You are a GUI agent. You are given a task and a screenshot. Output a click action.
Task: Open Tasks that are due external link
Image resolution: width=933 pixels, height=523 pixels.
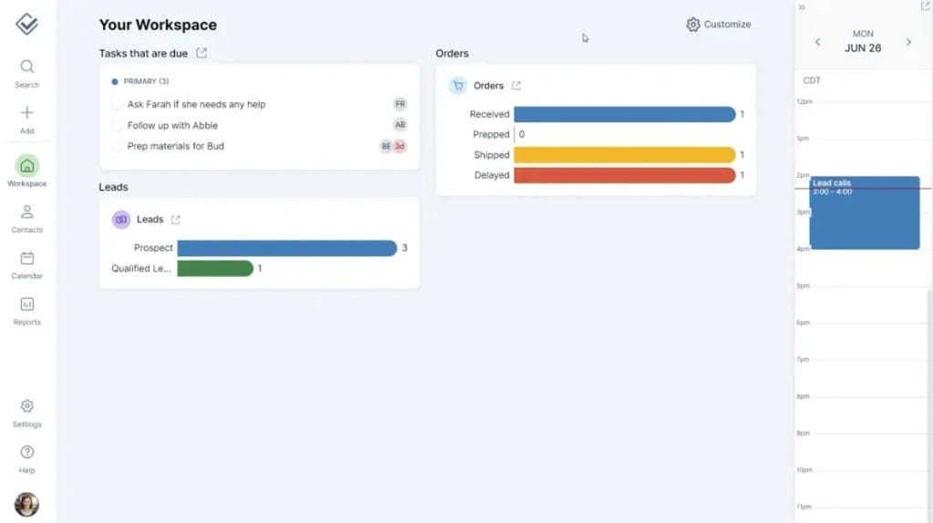pos(201,54)
